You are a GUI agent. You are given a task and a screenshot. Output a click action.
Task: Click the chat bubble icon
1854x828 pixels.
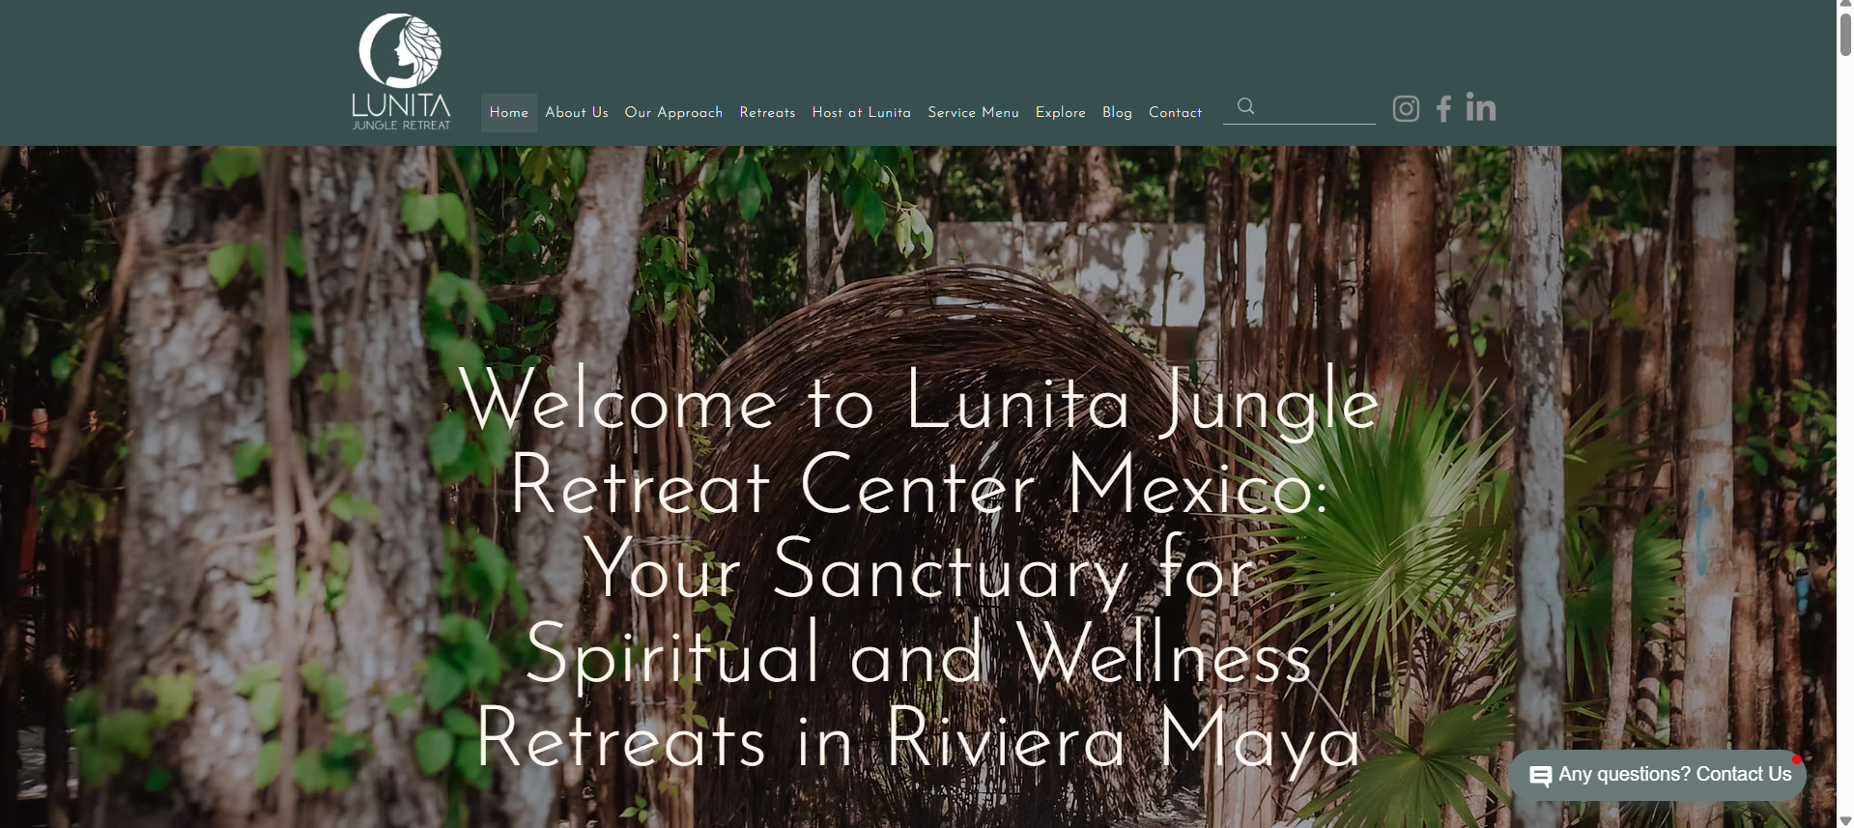(1541, 776)
